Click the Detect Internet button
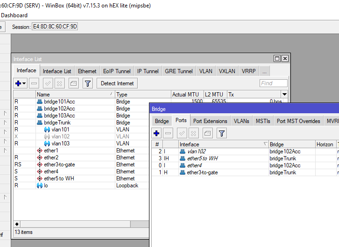This screenshot has height=247, width=339. pyautogui.click(x=117, y=83)
